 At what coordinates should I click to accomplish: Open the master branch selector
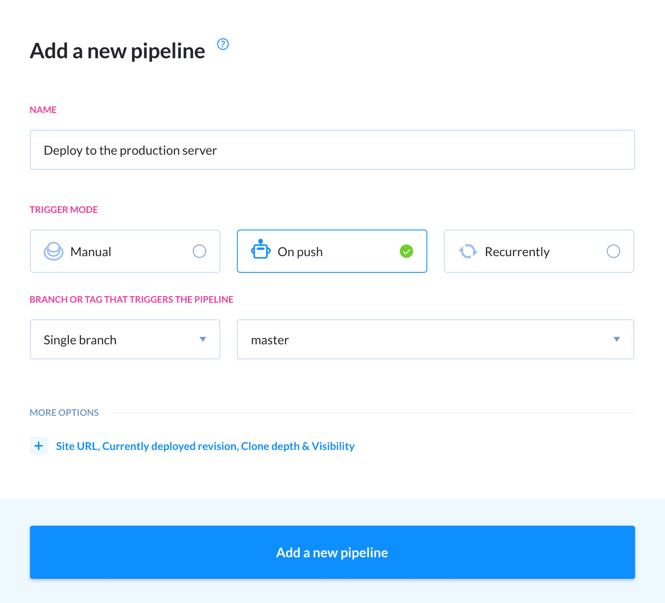[435, 339]
